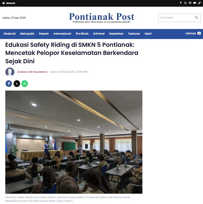Viewport: 203px width, 204px height.
Task: Open the Pro Bisnis category
Action: pyautogui.click(x=82, y=33)
